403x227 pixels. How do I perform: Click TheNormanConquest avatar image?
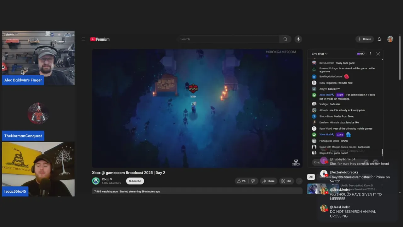point(38,113)
